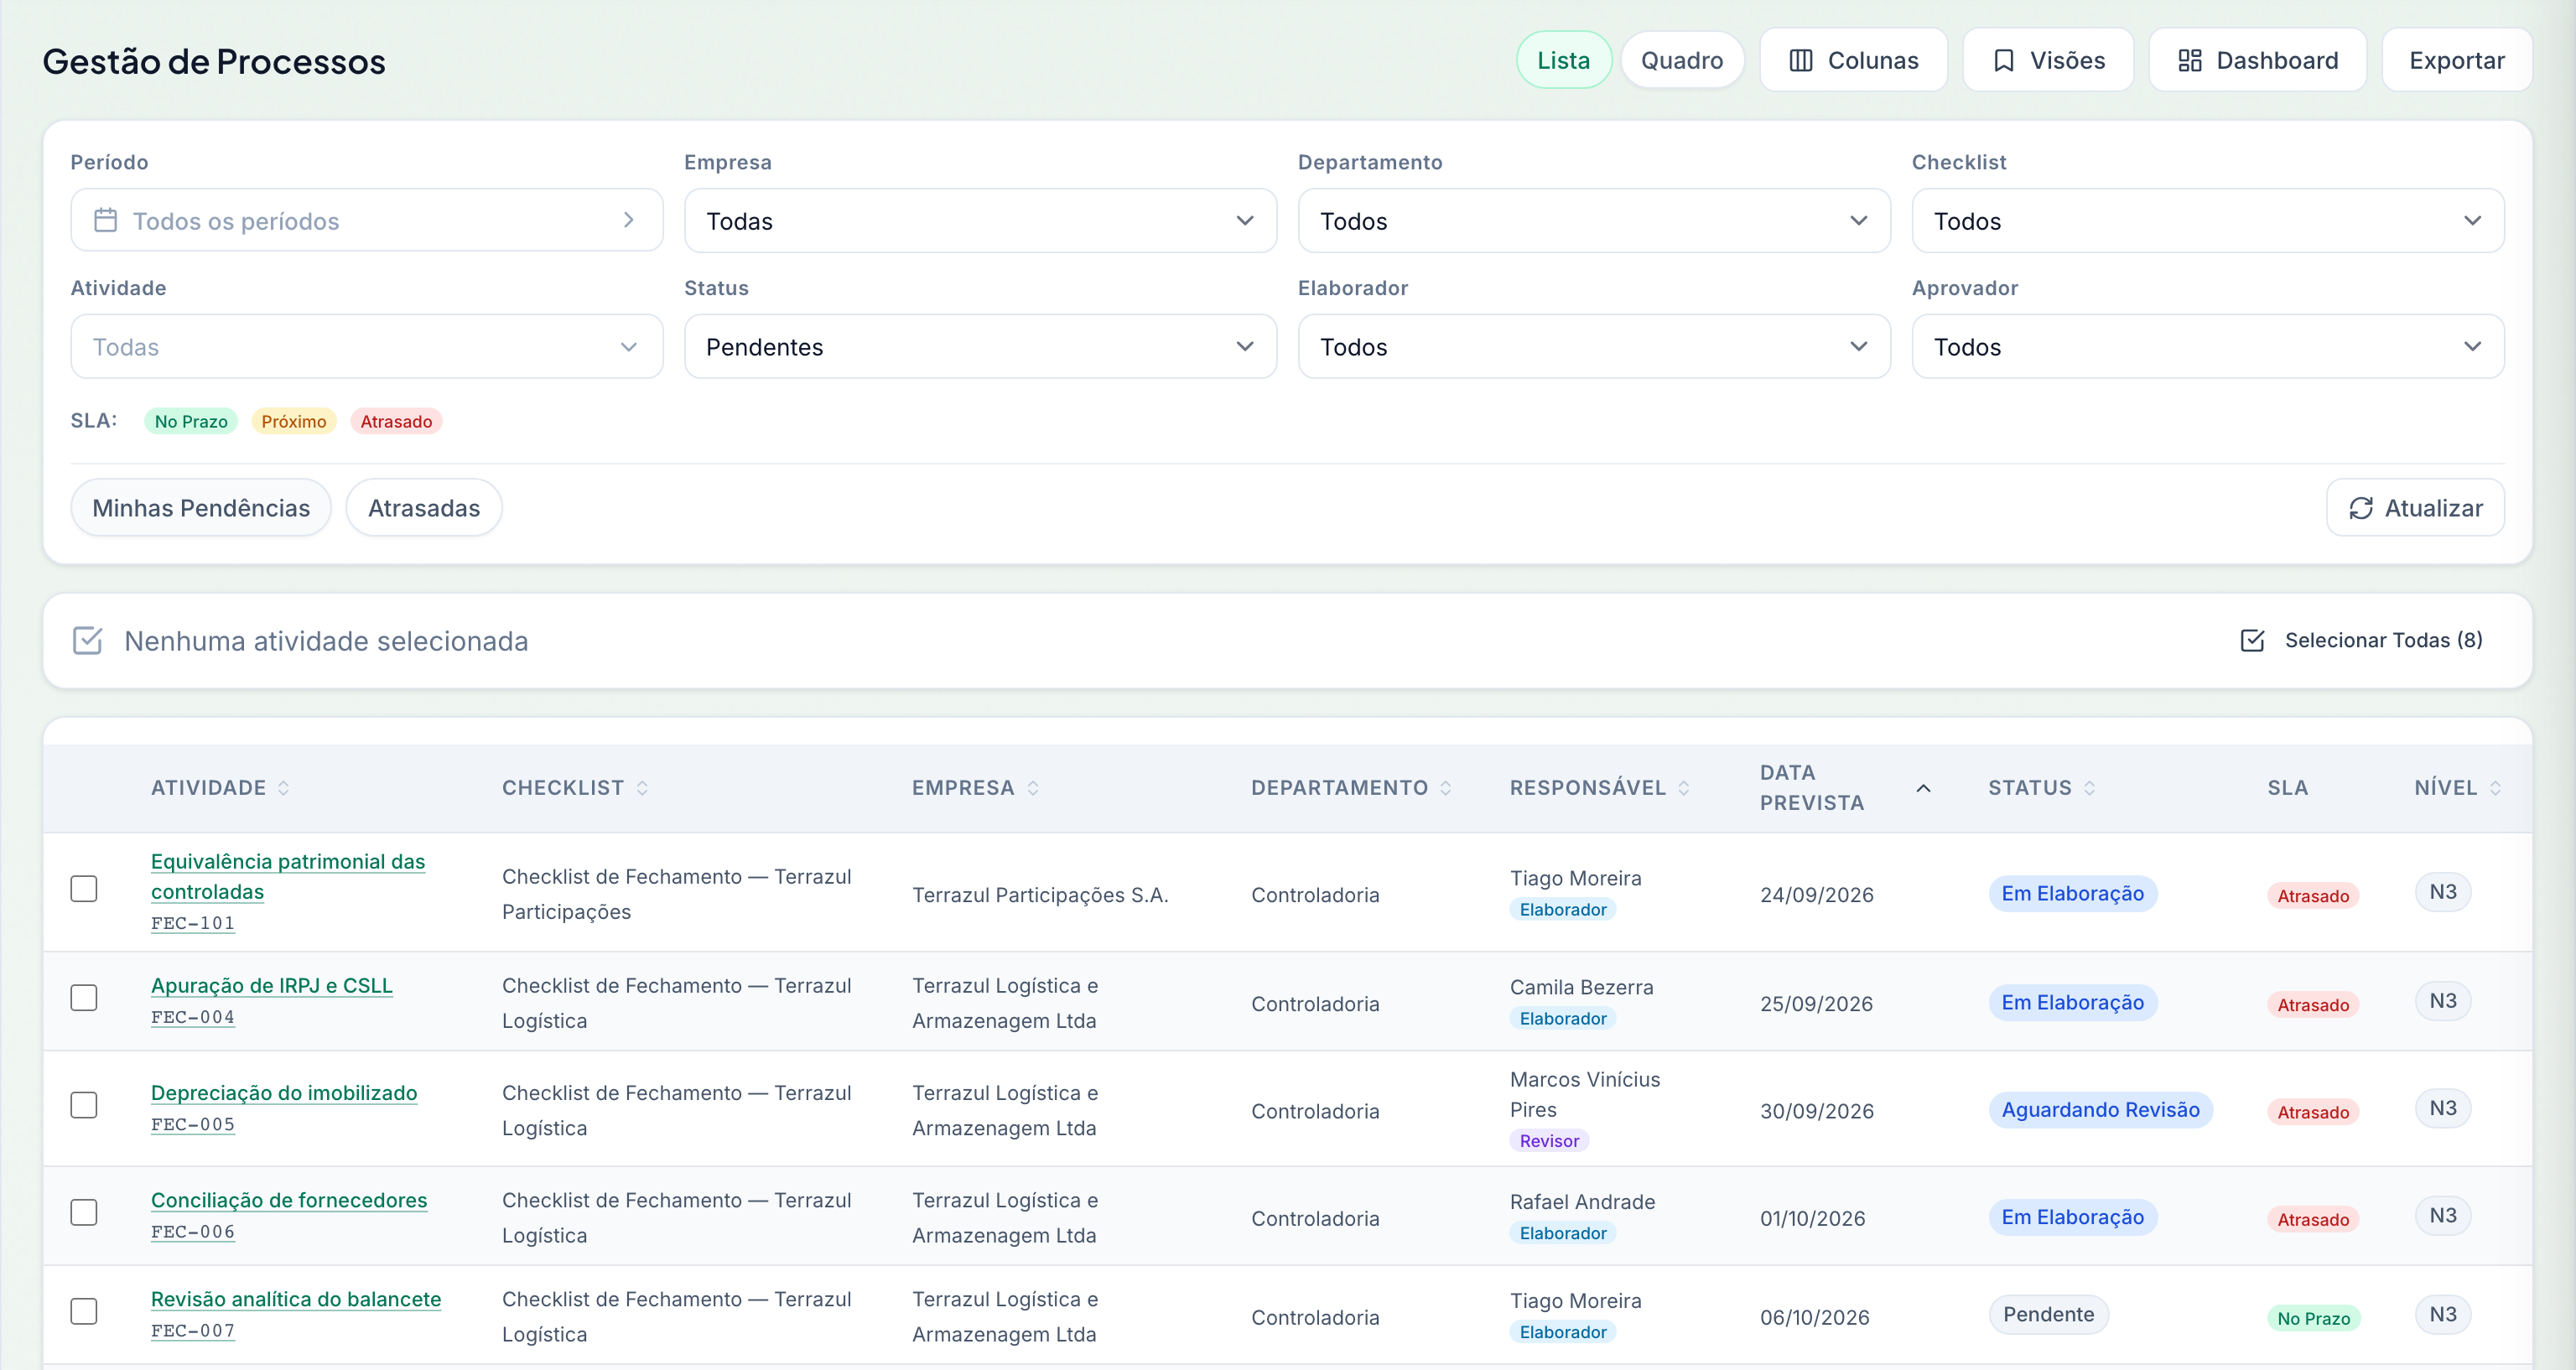Click the Visões bookmark icon
2576x1370 pixels.
point(2003,61)
